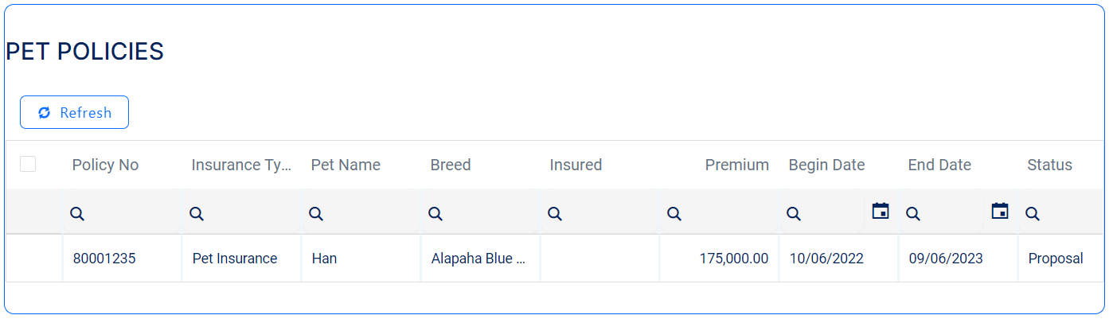Click search icon in Breed filter

[x=435, y=213]
